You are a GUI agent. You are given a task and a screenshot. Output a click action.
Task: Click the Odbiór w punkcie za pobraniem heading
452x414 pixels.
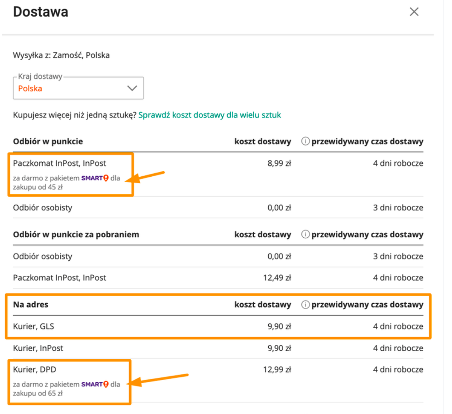pyautogui.click(x=76, y=235)
